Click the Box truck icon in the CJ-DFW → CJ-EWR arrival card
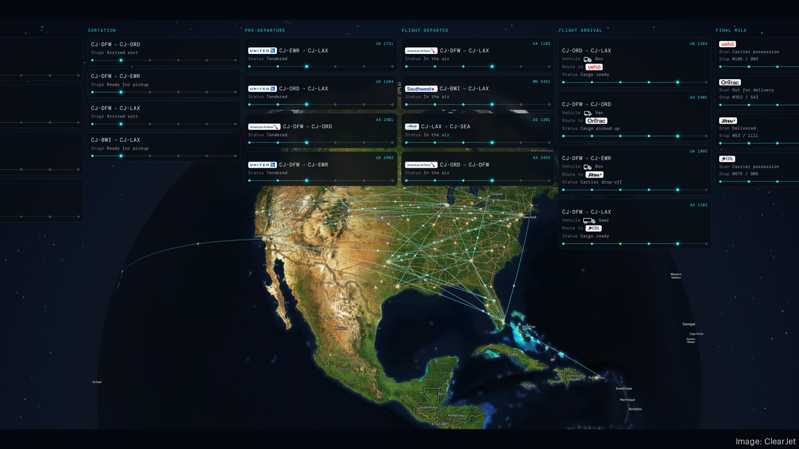The height and width of the screenshot is (449, 799). 589,166
